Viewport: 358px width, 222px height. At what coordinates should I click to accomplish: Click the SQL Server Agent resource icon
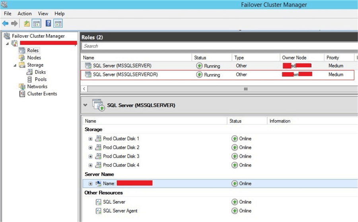(x=98, y=211)
